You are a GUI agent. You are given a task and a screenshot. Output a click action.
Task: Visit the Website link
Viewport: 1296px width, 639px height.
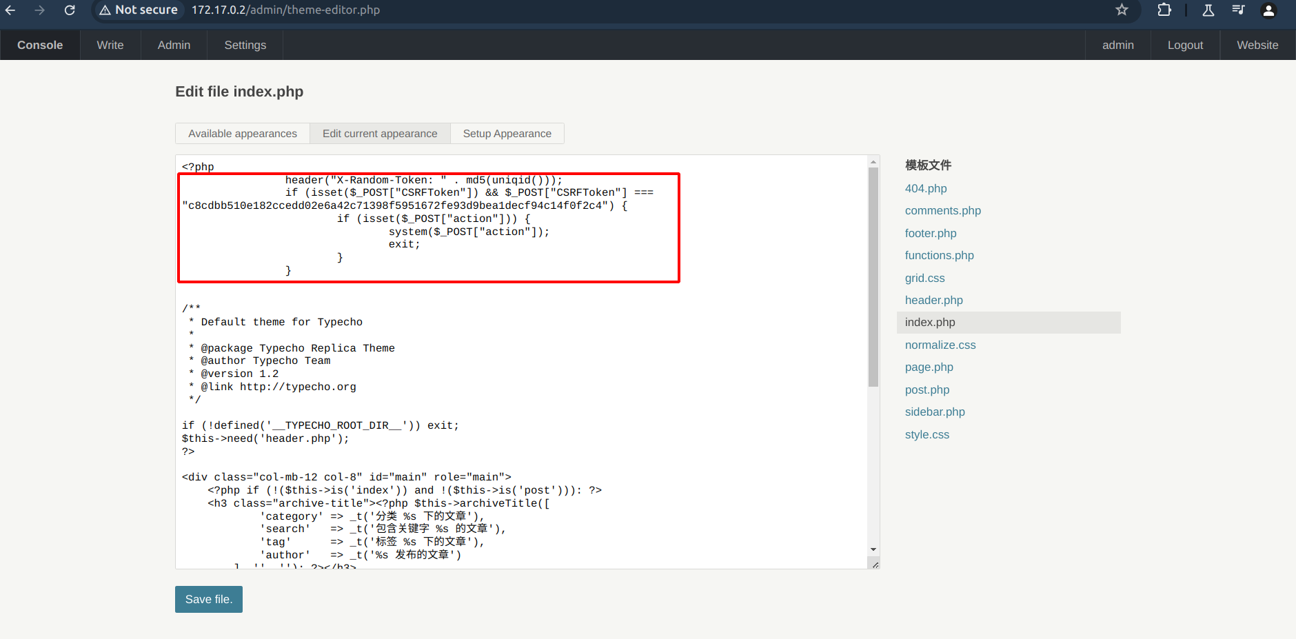(1257, 45)
